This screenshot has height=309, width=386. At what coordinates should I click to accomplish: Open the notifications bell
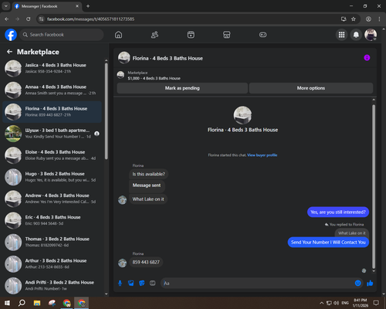[x=356, y=35]
